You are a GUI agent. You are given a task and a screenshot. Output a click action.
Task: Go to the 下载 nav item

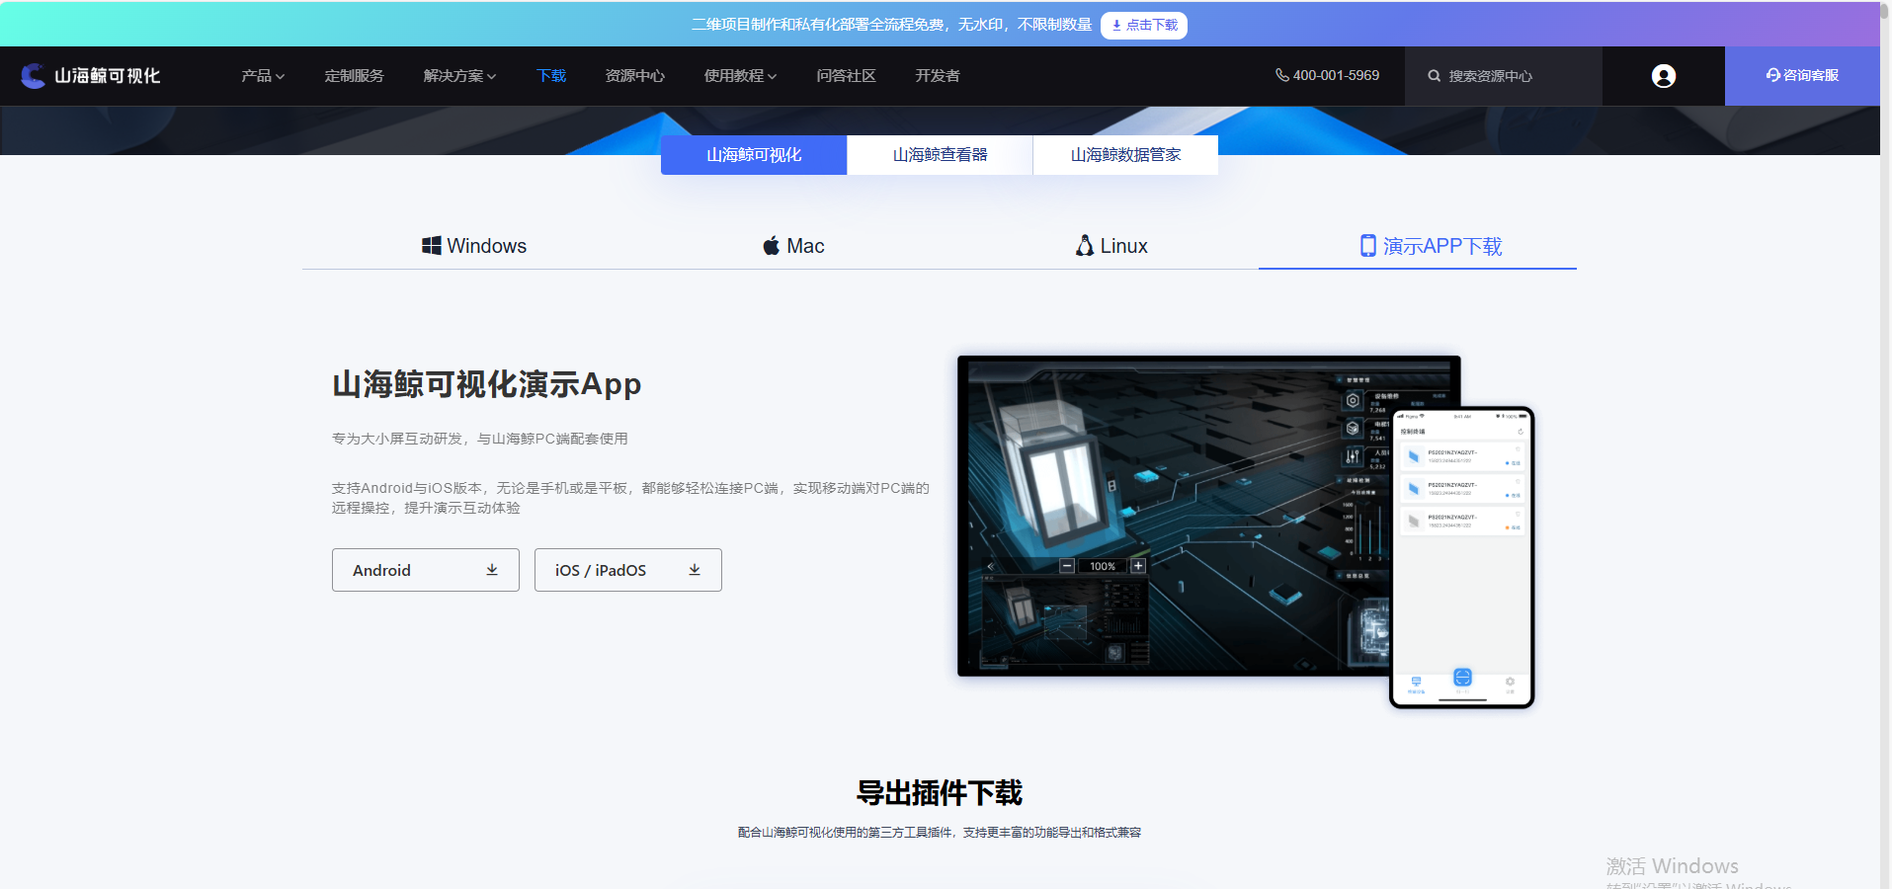pos(551,76)
